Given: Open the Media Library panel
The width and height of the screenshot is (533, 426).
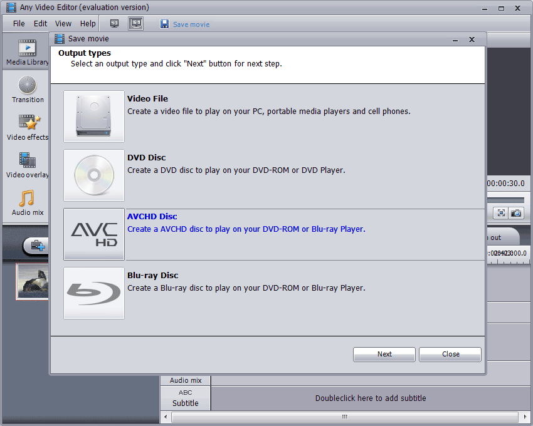Looking at the screenshot, I should (x=26, y=52).
